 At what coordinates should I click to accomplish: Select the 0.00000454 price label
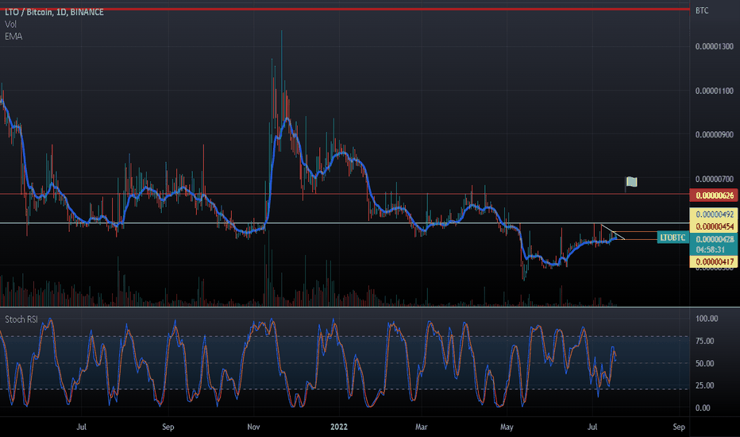point(715,226)
